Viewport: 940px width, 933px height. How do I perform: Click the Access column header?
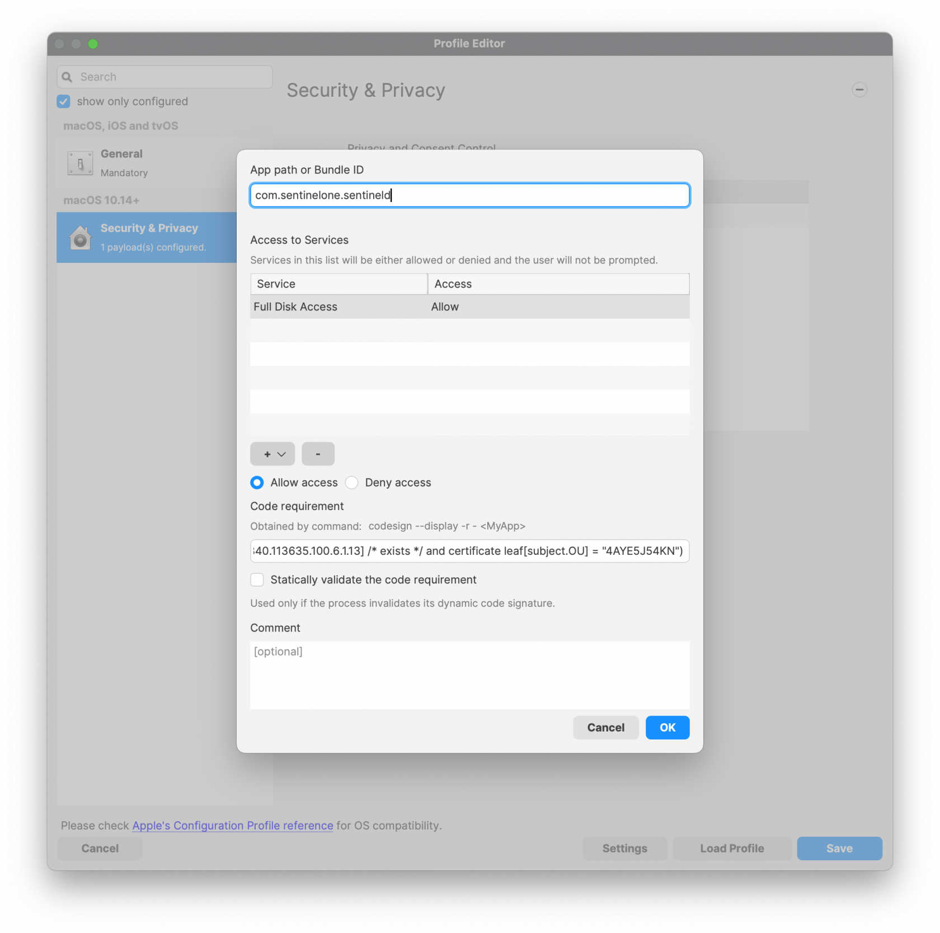558,284
